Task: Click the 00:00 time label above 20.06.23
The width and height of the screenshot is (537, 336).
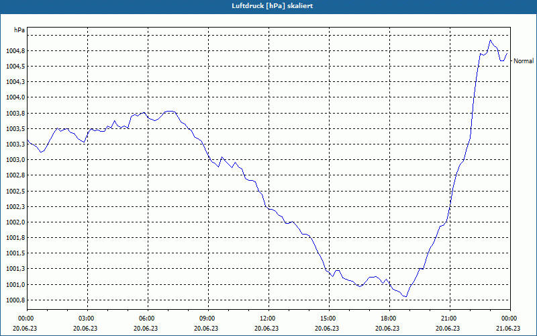Action: pos(25,319)
